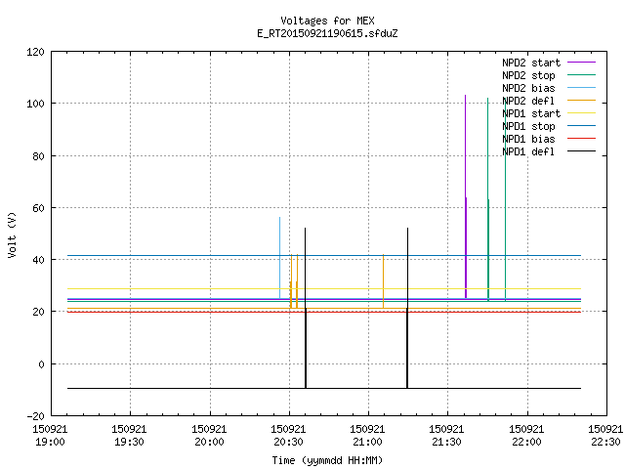The height and width of the screenshot is (469, 625).
Task: Click the y-axis label 'Volt (V)'
Action: (x=13, y=234)
